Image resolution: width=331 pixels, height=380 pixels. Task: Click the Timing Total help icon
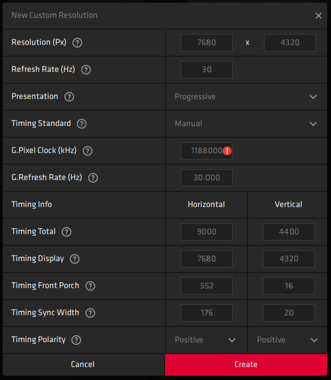(67, 232)
